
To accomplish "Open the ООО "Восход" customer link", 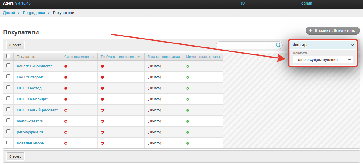I will [30, 88].
